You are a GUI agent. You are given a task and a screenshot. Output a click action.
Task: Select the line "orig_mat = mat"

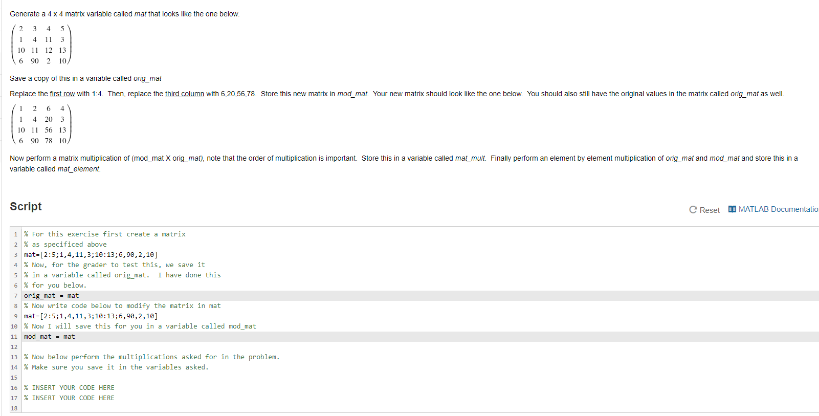click(x=52, y=296)
